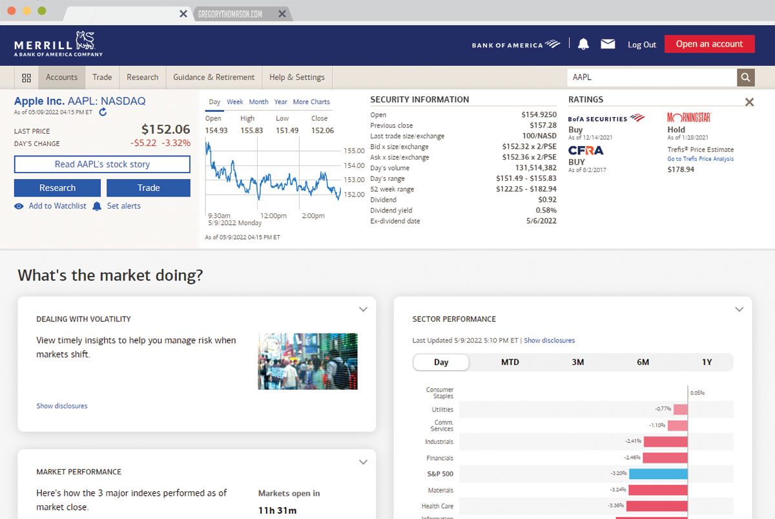This screenshot has height=519, width=775.
Task: Click Open an account button
Action: [x=710, y=44]
